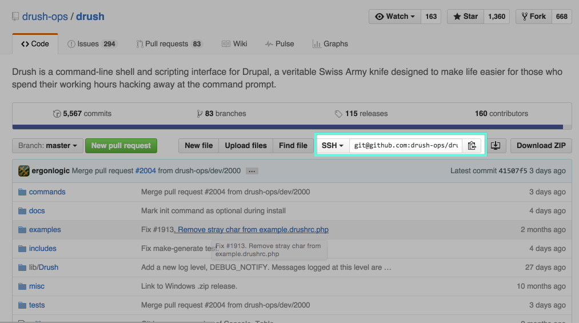Open the drush-ops organization link
579x323 pixels.
(45, 17)
